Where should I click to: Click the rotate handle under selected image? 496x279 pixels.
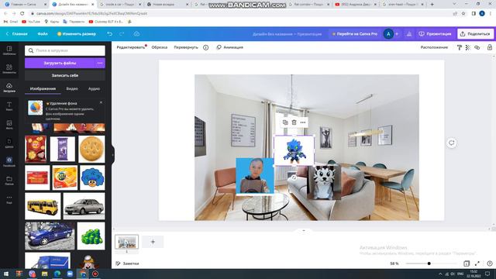tap(294, 177)
